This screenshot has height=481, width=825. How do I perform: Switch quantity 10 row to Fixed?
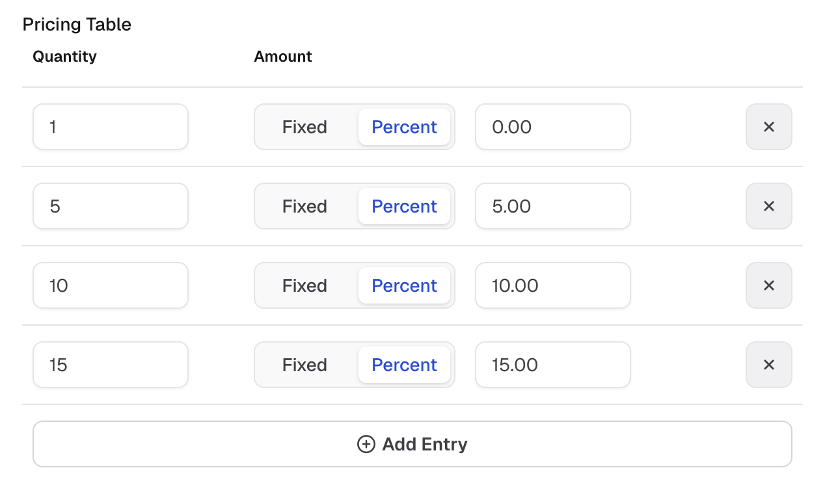tap(304, 285)
